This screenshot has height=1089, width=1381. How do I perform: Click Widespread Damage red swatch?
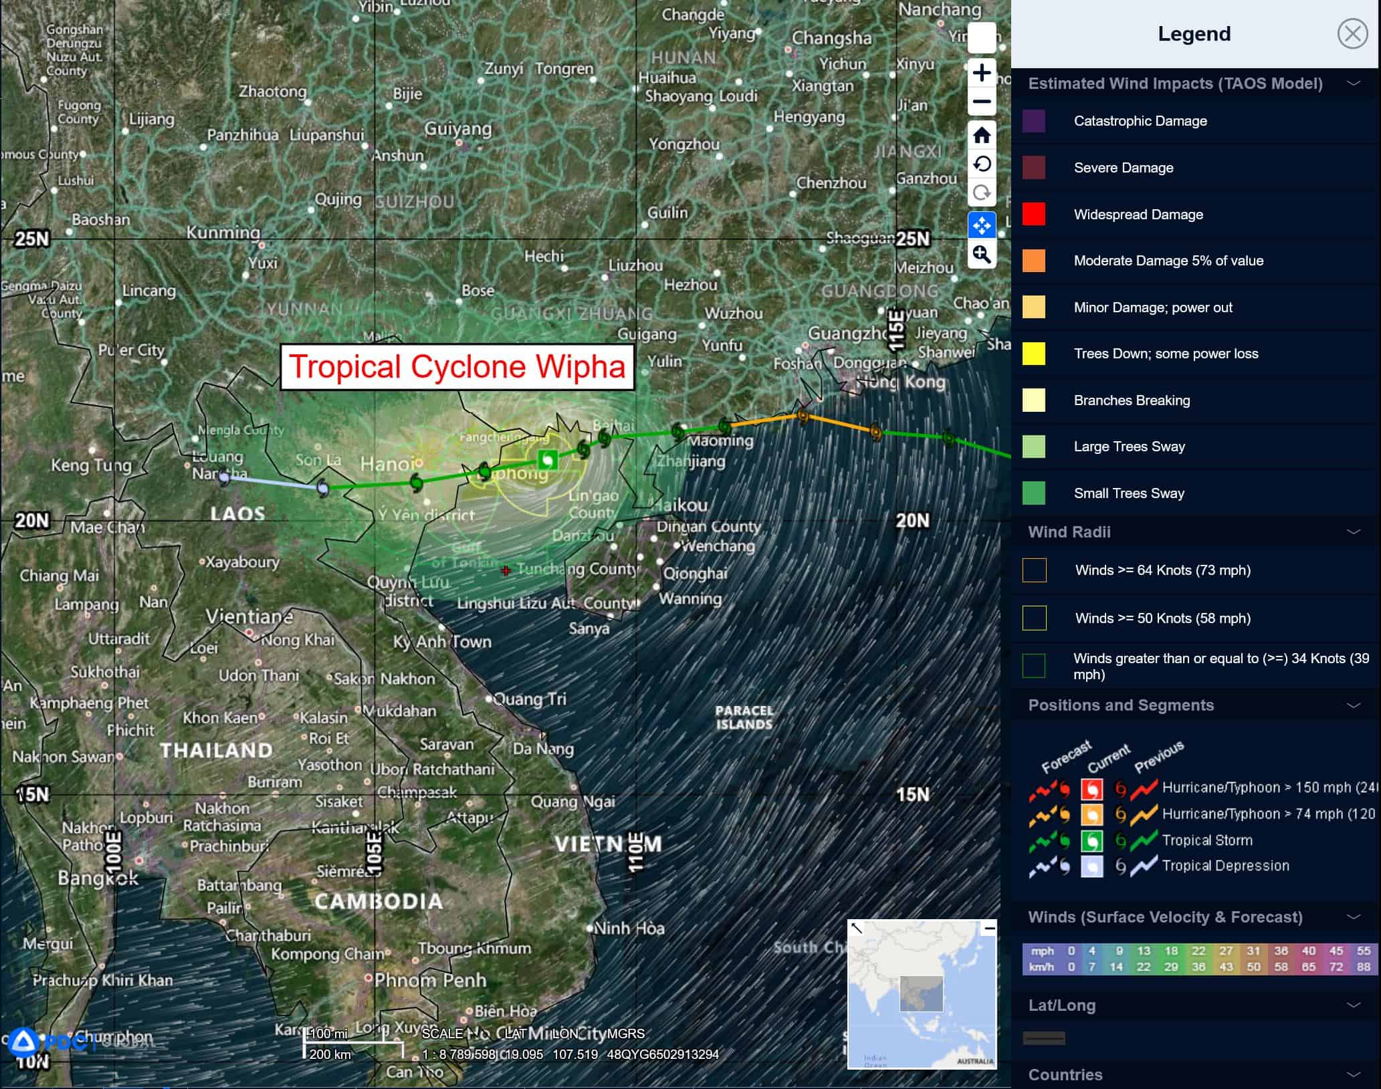[1034, 214]
